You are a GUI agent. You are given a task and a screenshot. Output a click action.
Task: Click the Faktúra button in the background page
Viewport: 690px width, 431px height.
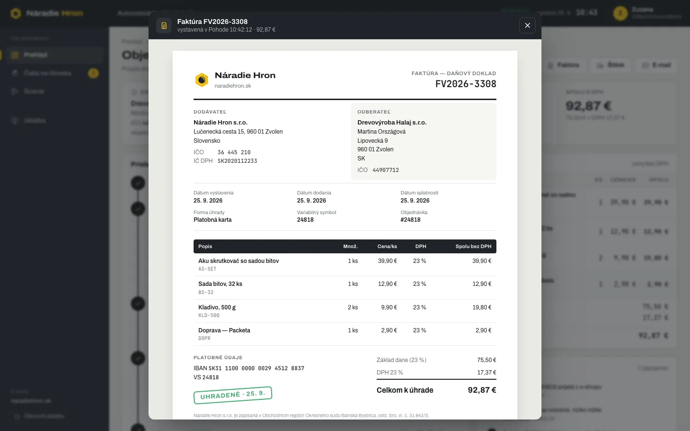(564, 65)
